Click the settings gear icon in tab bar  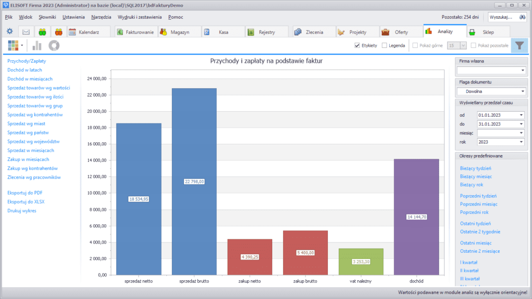point(9,32)
